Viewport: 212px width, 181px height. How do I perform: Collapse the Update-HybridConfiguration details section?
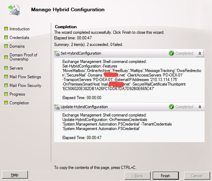(200, 107)
